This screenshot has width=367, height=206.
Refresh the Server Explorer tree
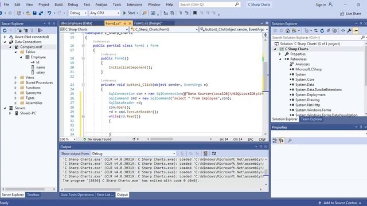(5, 30)
